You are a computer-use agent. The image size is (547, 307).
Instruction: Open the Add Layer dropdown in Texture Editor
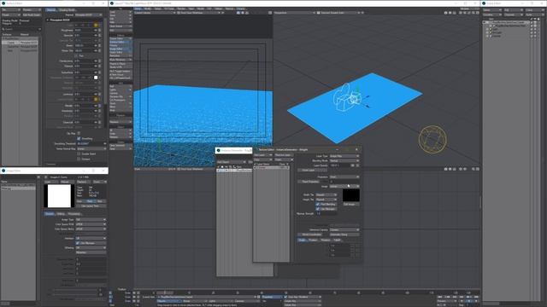(x=263, y=155)
